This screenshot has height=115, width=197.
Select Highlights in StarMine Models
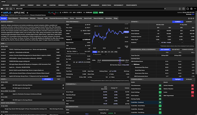pyautogui.click(x=178, y=79)
